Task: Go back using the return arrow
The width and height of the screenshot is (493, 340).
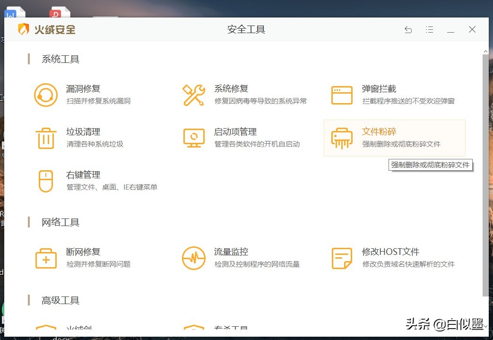Action: click(x=408, y=29)
